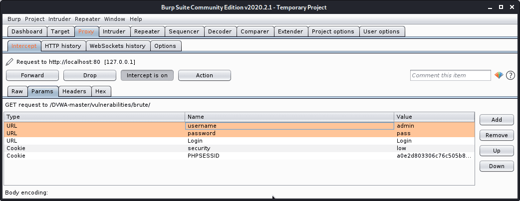Switch to the Headers request view
The width and height of the screenshot is (520, 201).
point(74,91)
